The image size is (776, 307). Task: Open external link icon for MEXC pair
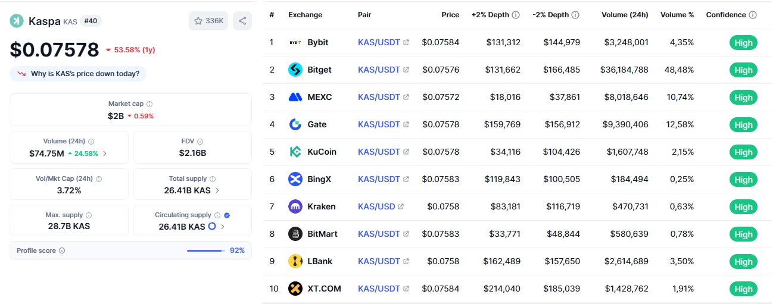pyautogui.click(x=406, y=98)
